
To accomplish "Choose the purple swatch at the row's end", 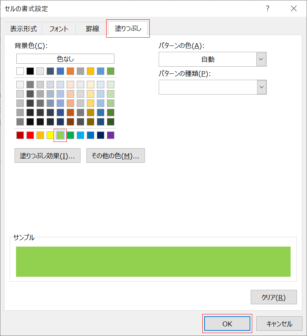I will coord(110,135).
